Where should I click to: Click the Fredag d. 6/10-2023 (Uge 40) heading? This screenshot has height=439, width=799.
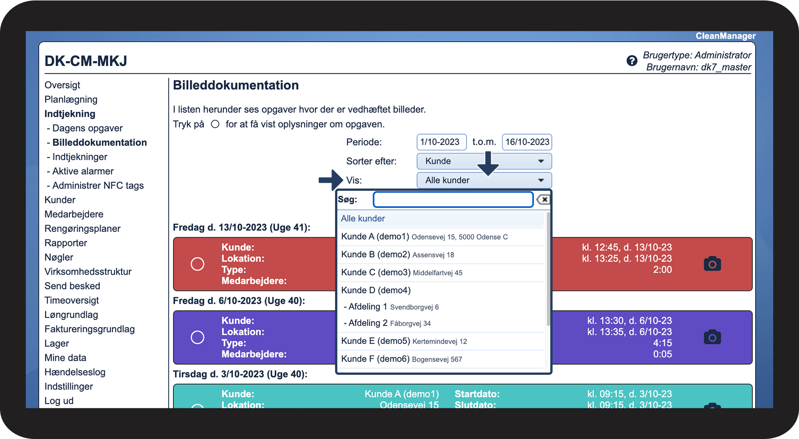point(239,301)
